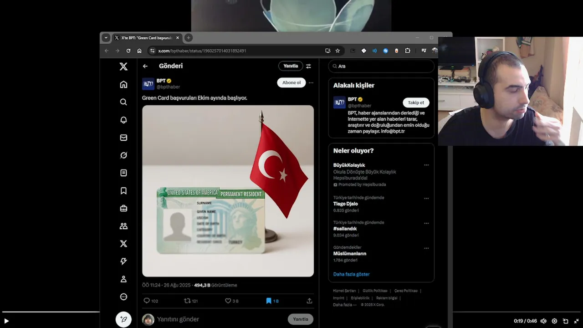This screenshot has height=328, width=583.
Task: Open browser tab list dropdown arrow
Action: [x=106, y=38]
